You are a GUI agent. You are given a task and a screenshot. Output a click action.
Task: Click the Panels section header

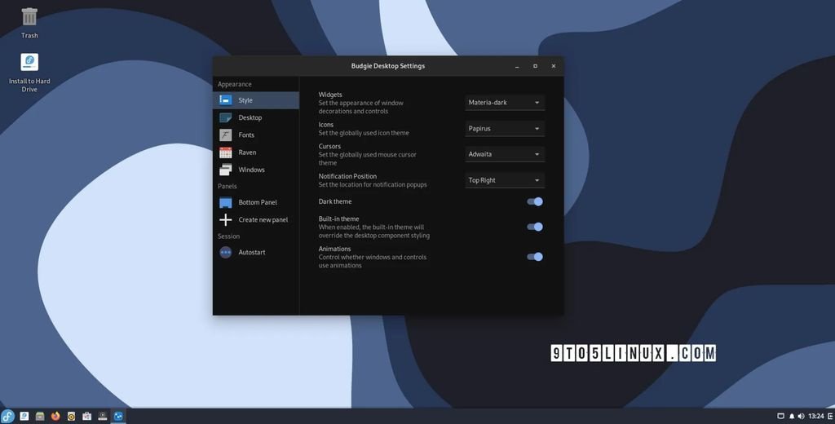(227, 187)
